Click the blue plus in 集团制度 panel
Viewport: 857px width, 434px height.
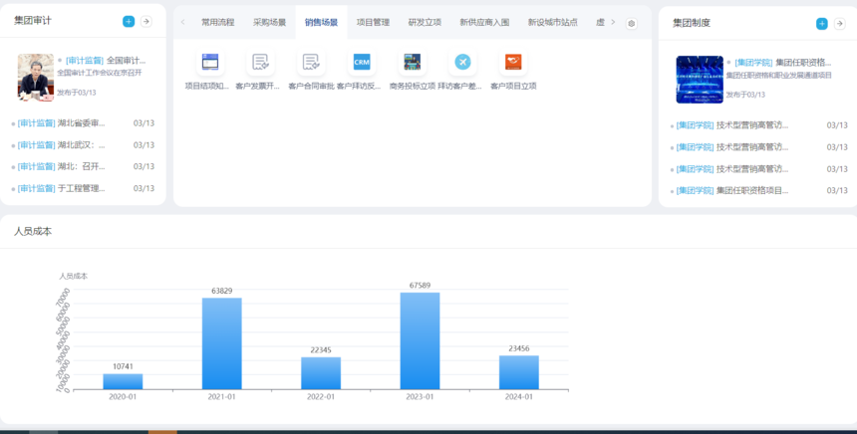(821, 23)
